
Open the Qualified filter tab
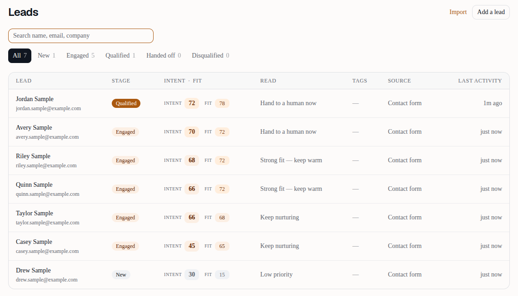click(120, 56)
